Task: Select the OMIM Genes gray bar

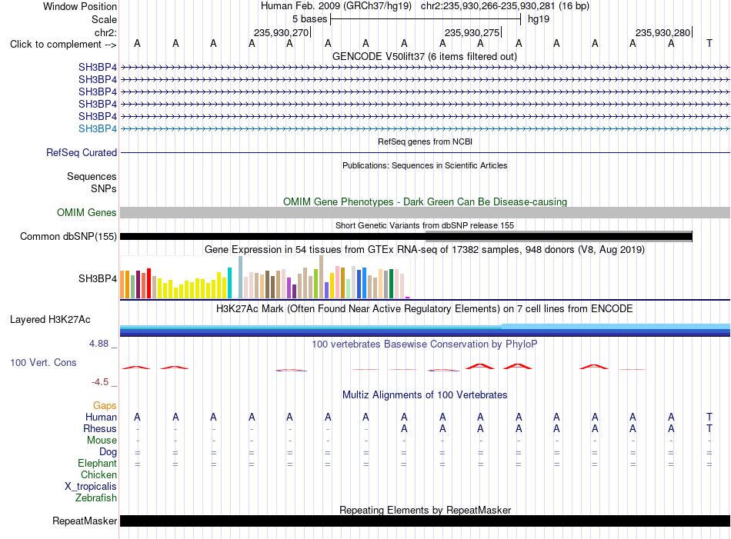Action: coord(425,212)
